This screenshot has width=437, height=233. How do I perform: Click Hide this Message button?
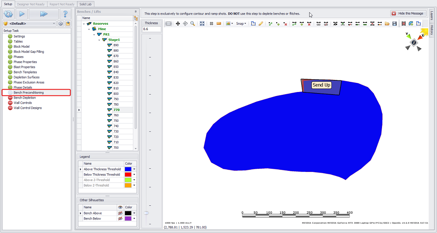pos(408,13)
